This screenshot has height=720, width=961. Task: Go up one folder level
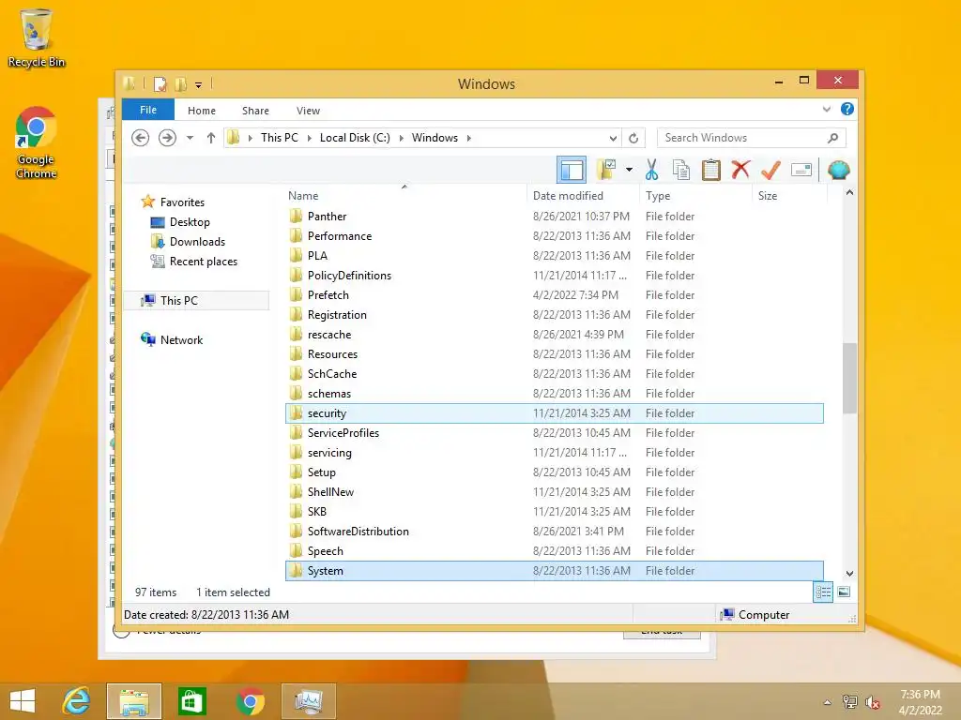coord(211,138)
